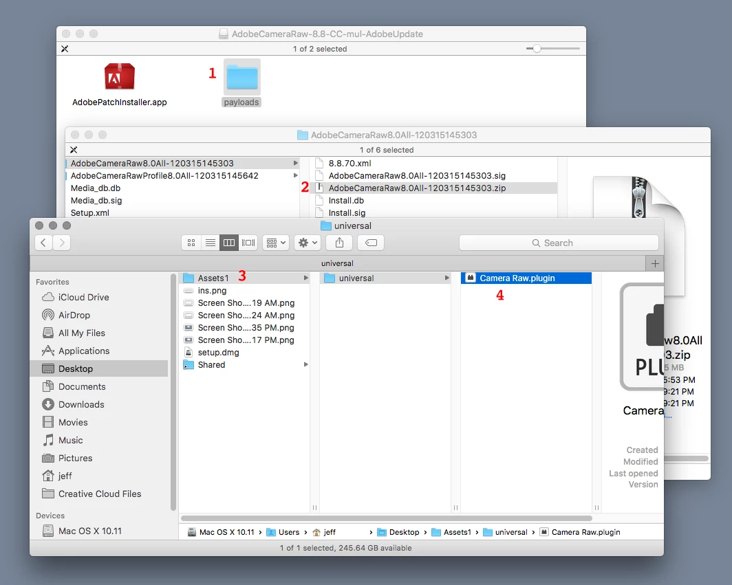Click universal in the path bar
The width and height of the screenshot is (732, 585).
505,532
